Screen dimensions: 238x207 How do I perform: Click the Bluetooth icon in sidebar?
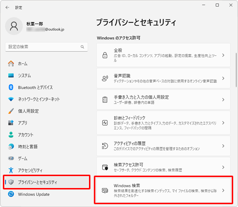pos(11,87)
